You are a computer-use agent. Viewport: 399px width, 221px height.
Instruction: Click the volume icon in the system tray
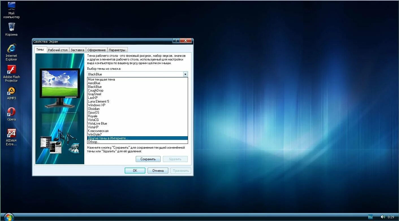pos(383,217)
